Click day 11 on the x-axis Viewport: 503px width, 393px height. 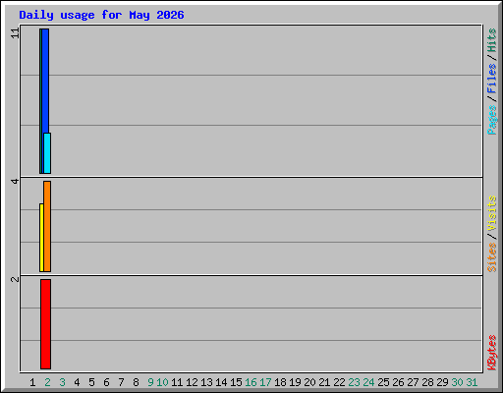[177, 382]
